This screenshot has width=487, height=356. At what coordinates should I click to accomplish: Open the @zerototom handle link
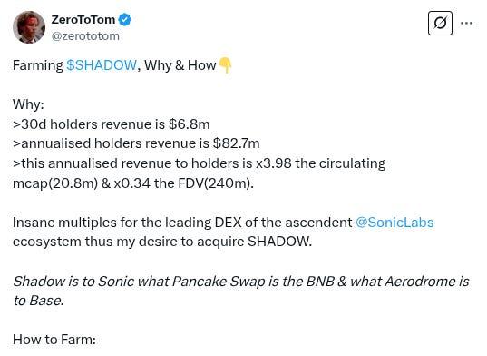[x=85, y=36]
